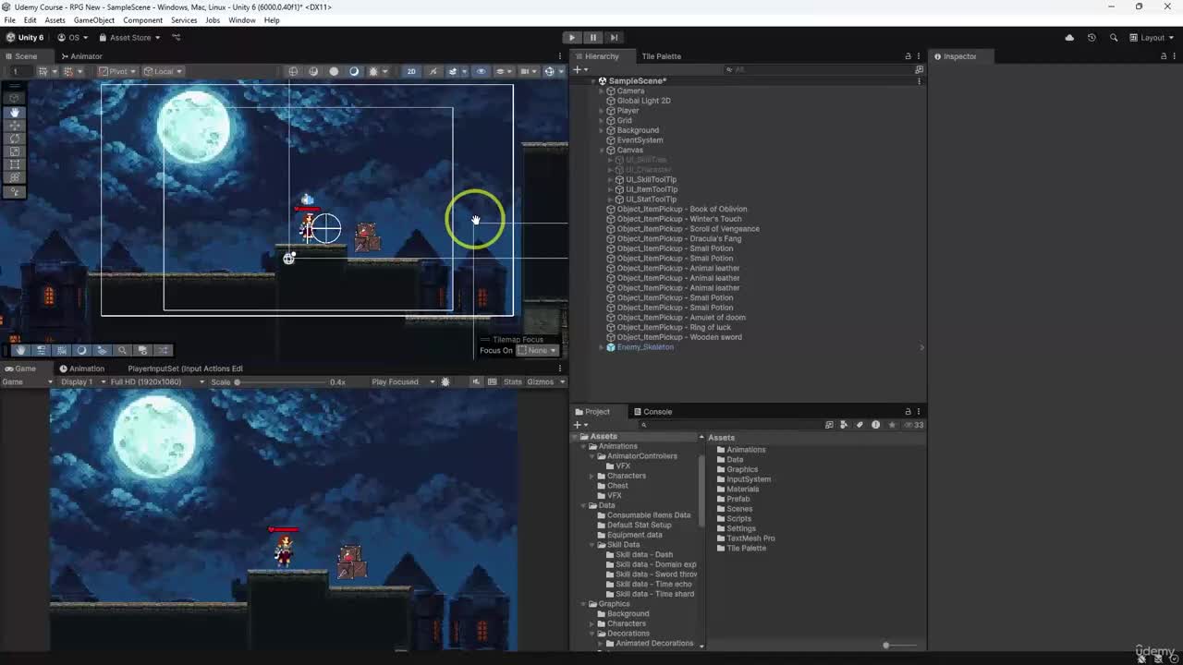
Task: Select the Rotate tool in Scene tools
Action: coord(14,139)
